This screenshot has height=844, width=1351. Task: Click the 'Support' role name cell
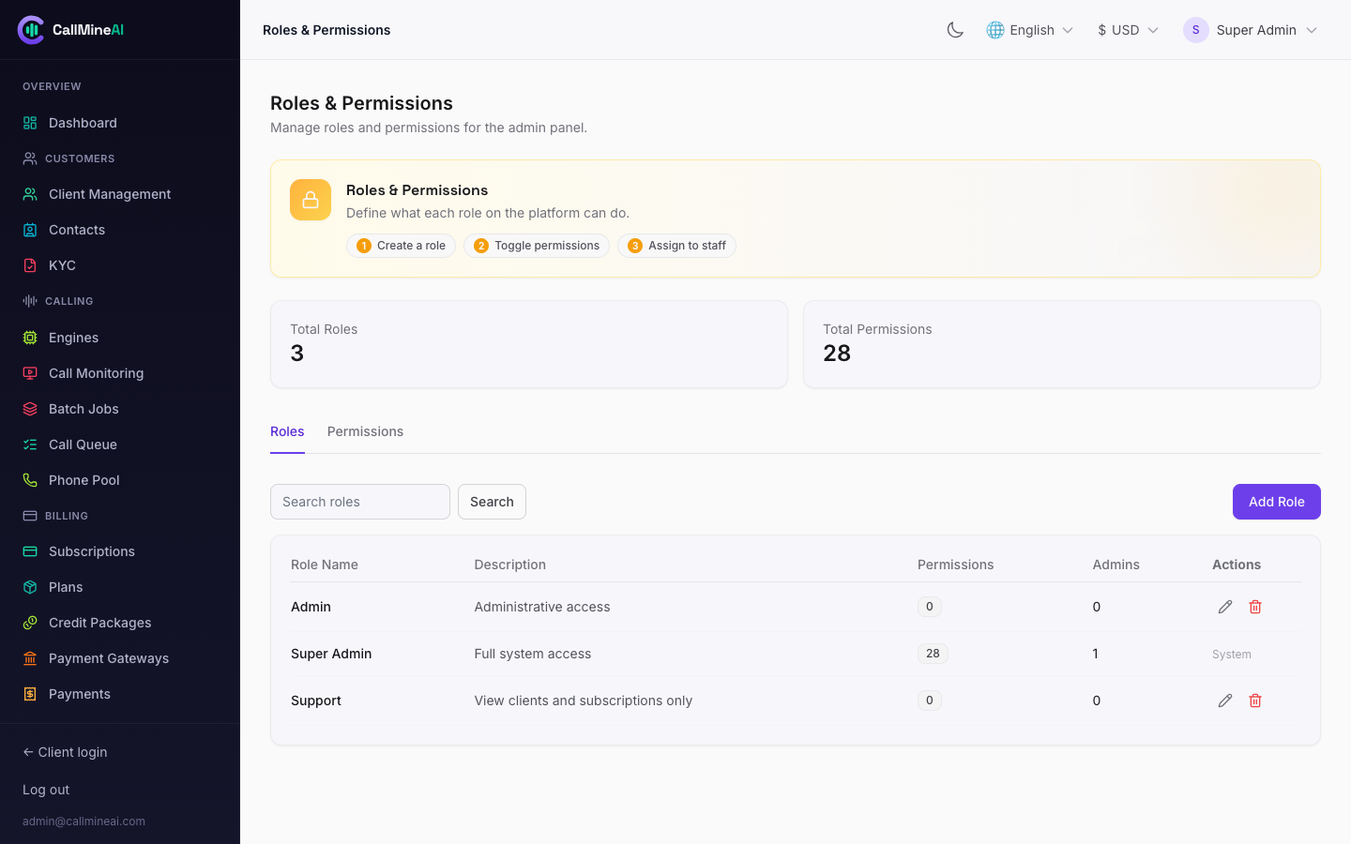pyautogui.click(x=316, y=701)
